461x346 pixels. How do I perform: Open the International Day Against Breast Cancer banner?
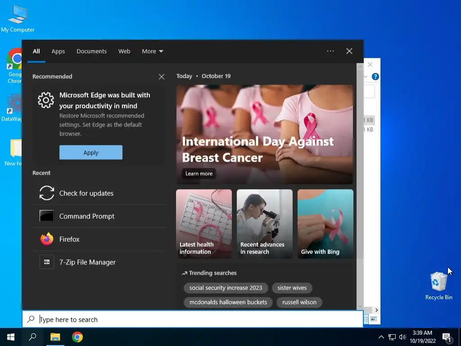(x=265, y=135)
